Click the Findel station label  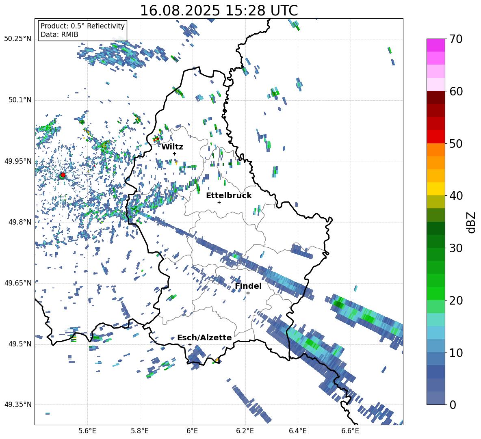click(248, 286)
